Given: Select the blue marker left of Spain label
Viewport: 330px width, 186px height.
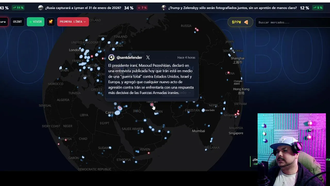Looking at the screenshot, I should [x=61, y=68].
